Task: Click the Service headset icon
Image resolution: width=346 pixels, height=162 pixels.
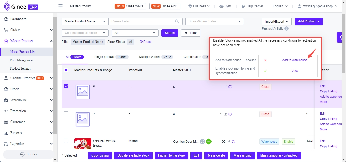Action: click(x=22, y=154)
